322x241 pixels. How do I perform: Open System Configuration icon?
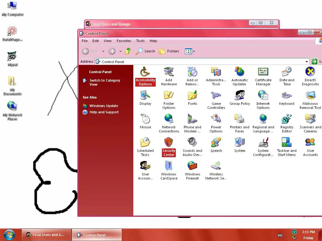pyautogui.click(x=263, y=147)
